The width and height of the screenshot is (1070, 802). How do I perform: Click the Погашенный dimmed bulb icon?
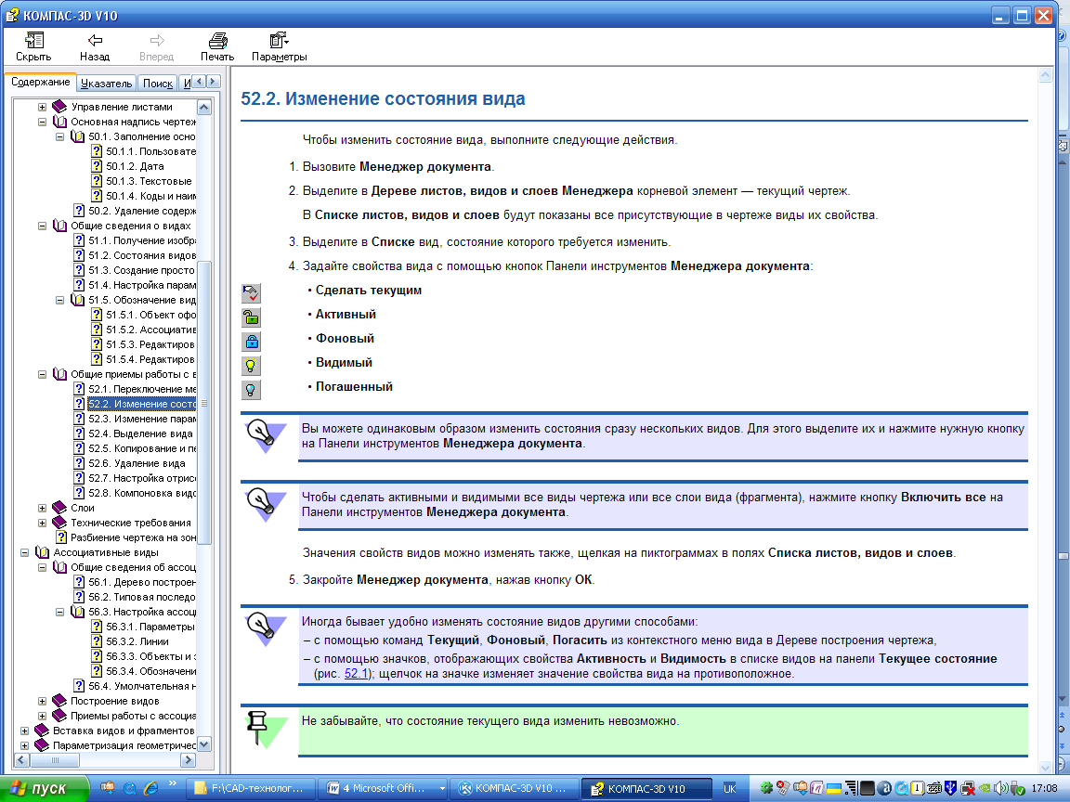pos(251,390)
